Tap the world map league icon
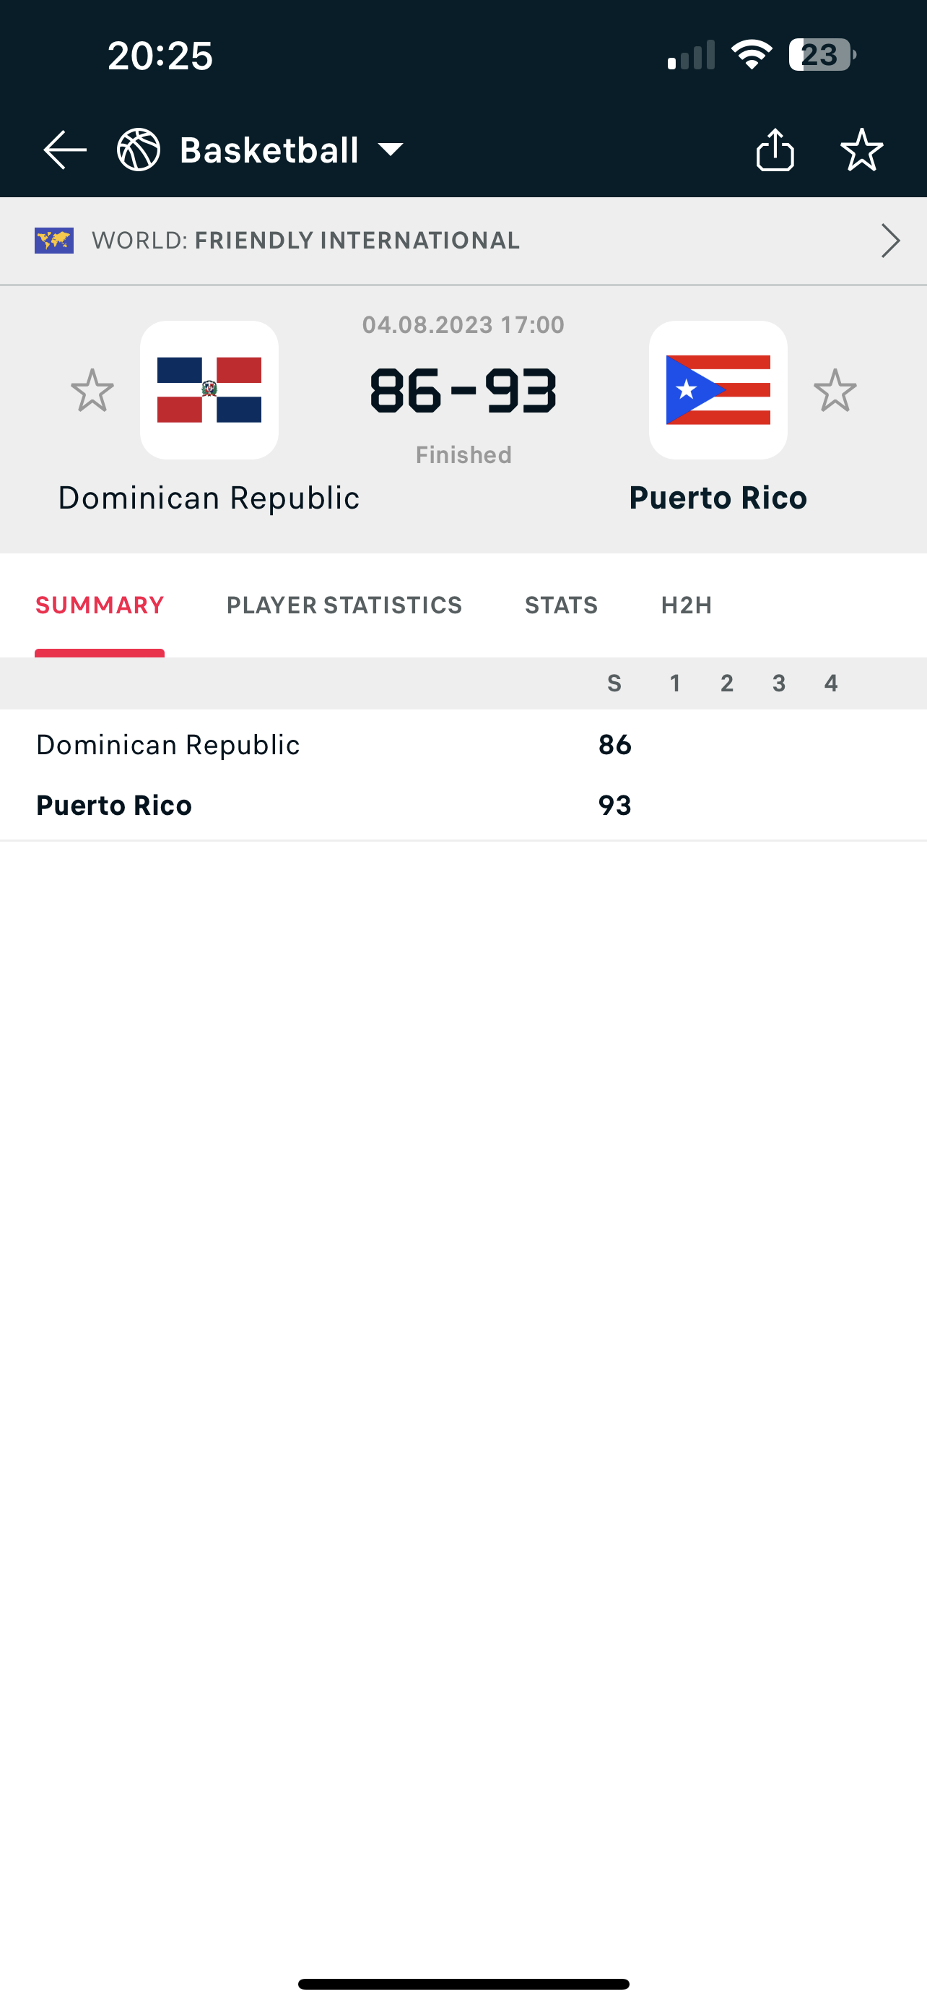 [x=54, y=241]
